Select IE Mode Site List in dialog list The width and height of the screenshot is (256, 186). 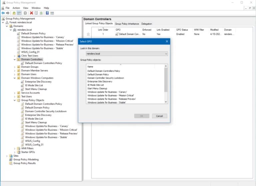96,85
